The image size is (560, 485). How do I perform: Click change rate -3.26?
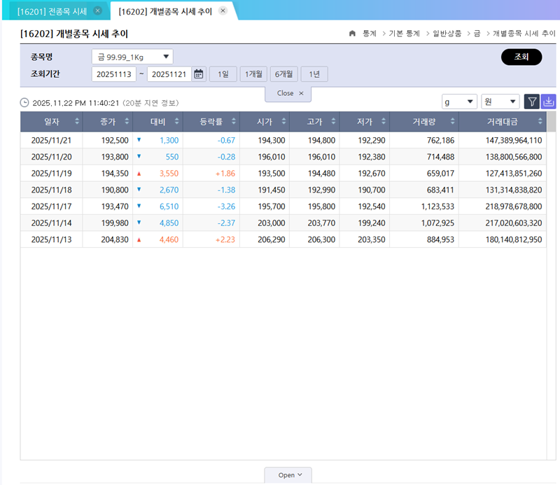(x=226, y=206)
